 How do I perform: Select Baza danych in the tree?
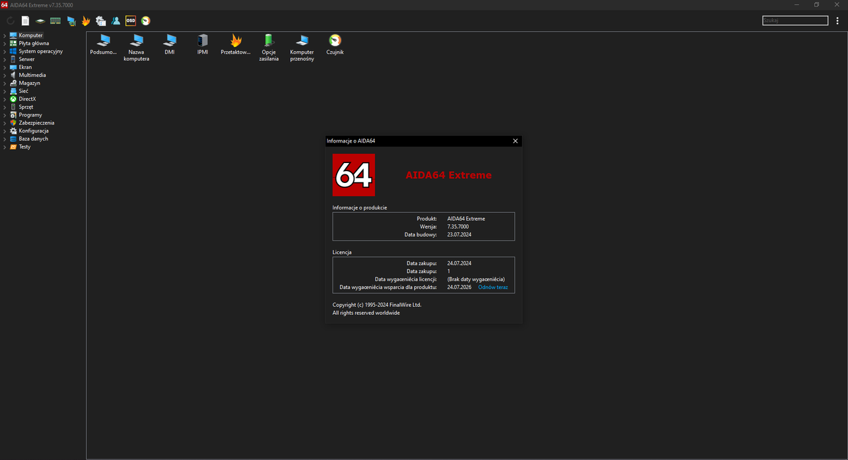[x=33, y=139]
